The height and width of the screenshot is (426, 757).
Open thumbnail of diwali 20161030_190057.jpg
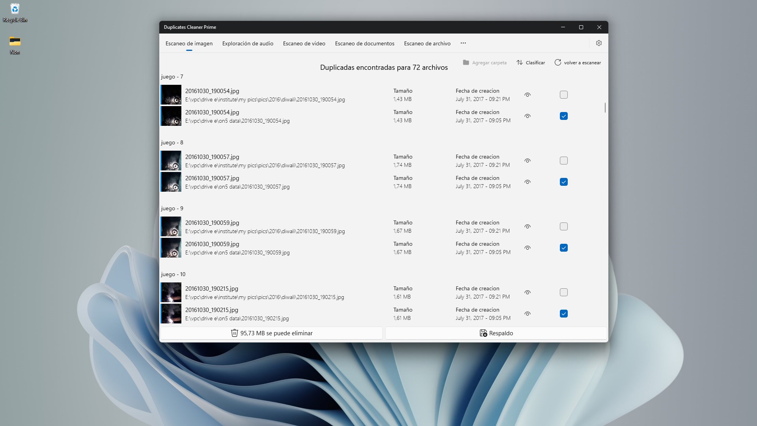pyautogui.click(x=171, y=161)
